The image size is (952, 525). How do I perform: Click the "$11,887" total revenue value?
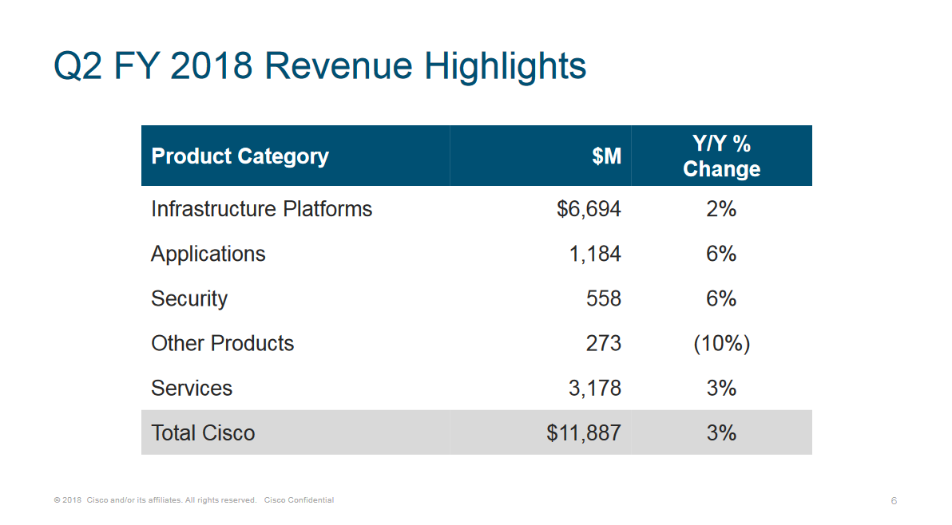584,433
